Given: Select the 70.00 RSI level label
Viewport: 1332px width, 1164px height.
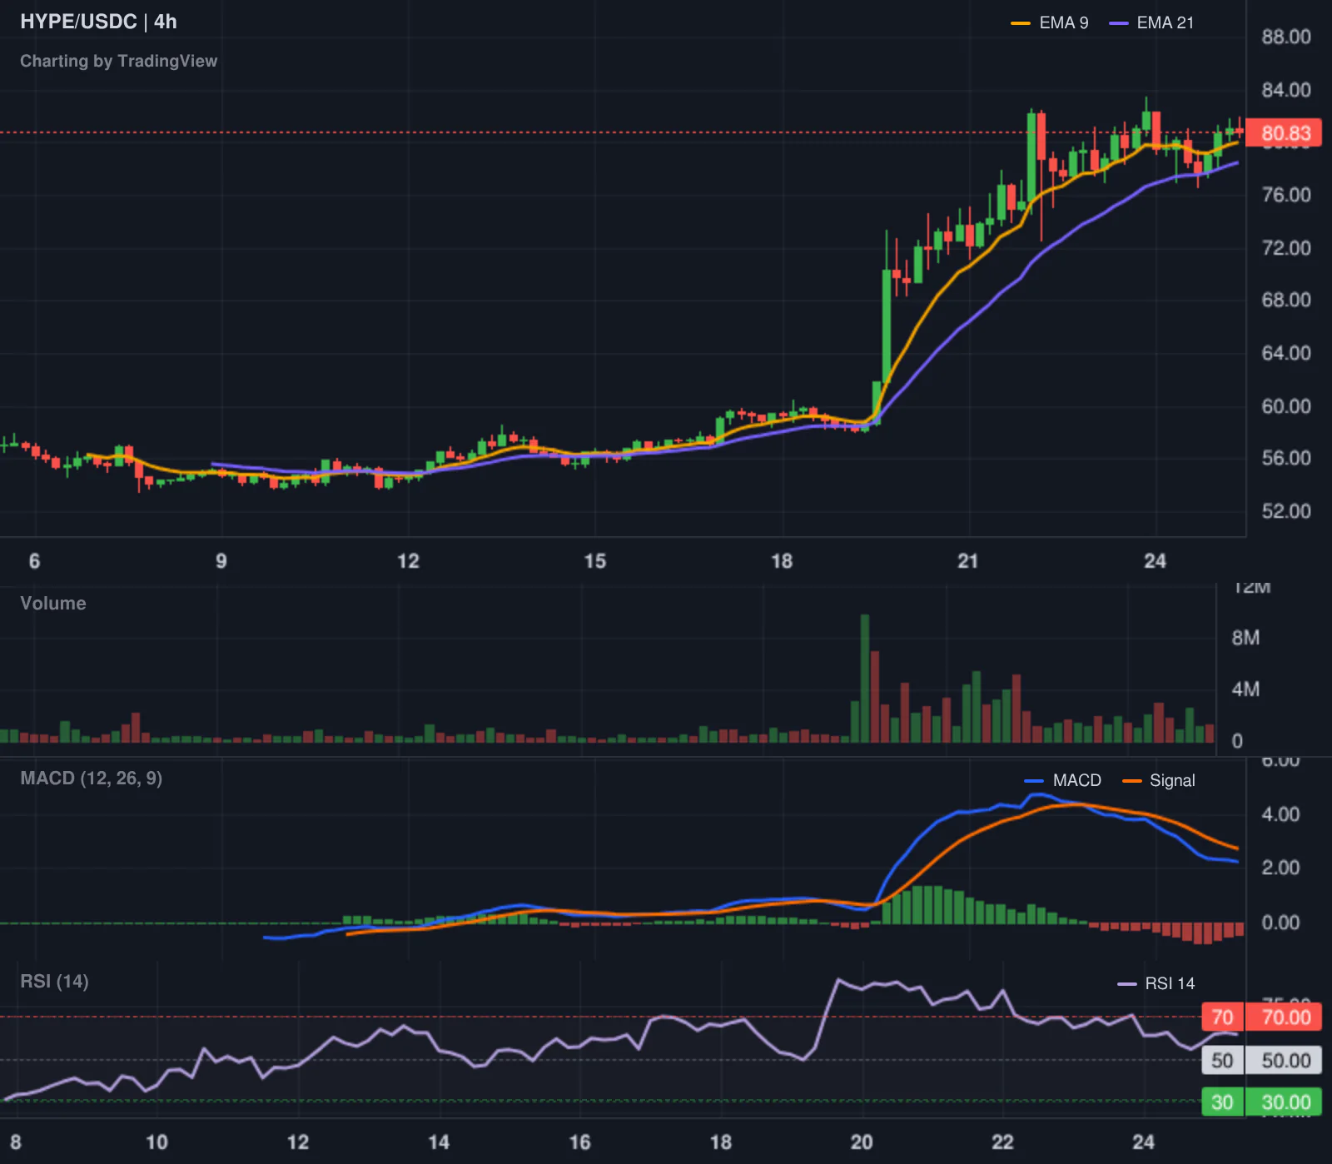Looking at the screenshot, I should click(x=1285, y=1017).
